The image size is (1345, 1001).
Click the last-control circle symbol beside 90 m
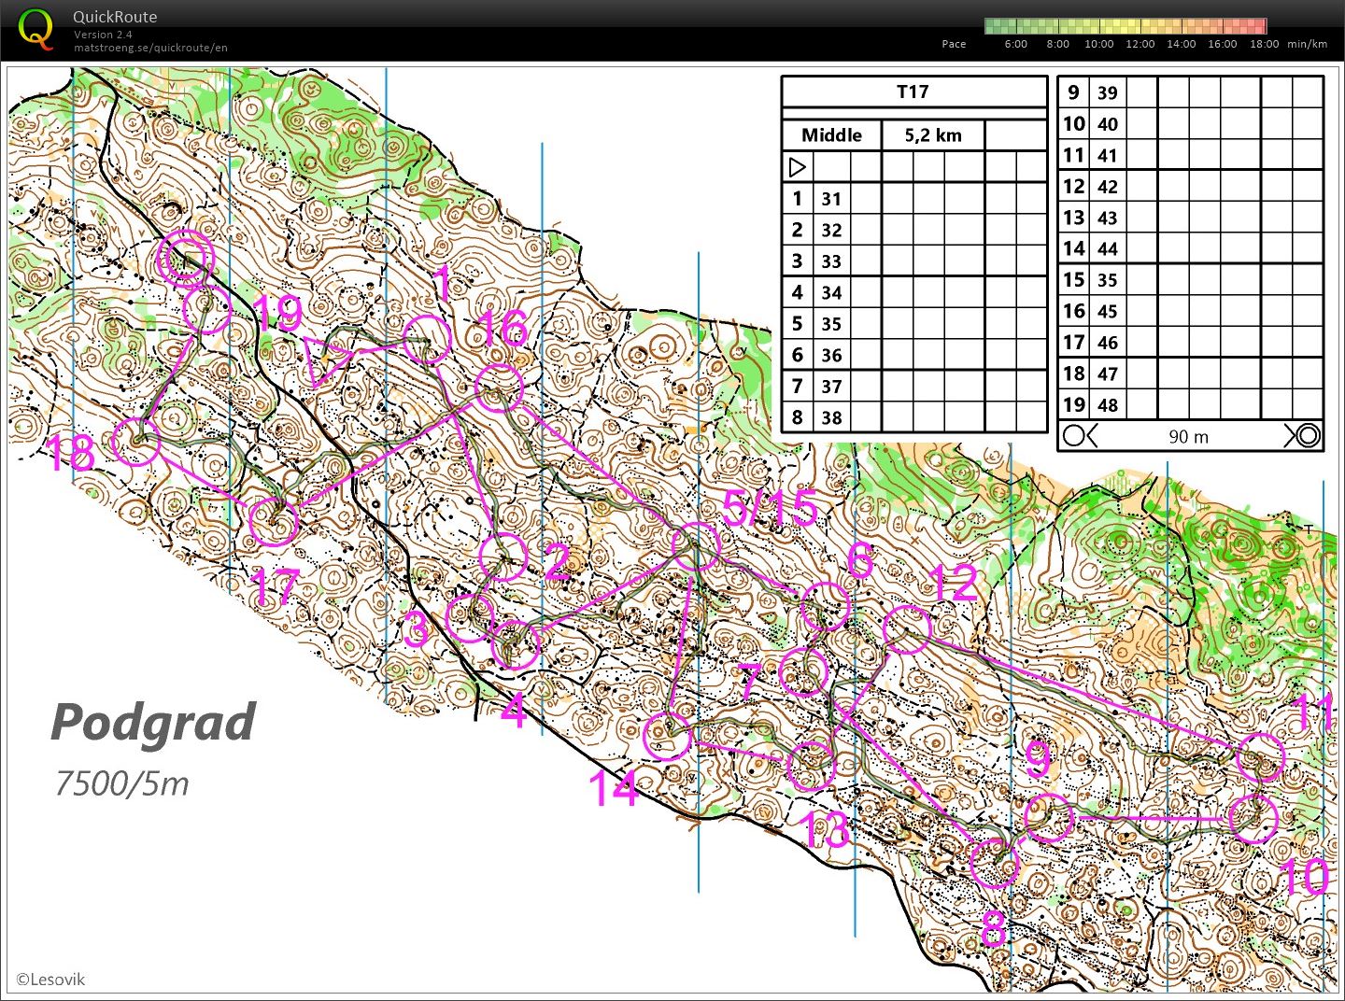coord(1079,436)
